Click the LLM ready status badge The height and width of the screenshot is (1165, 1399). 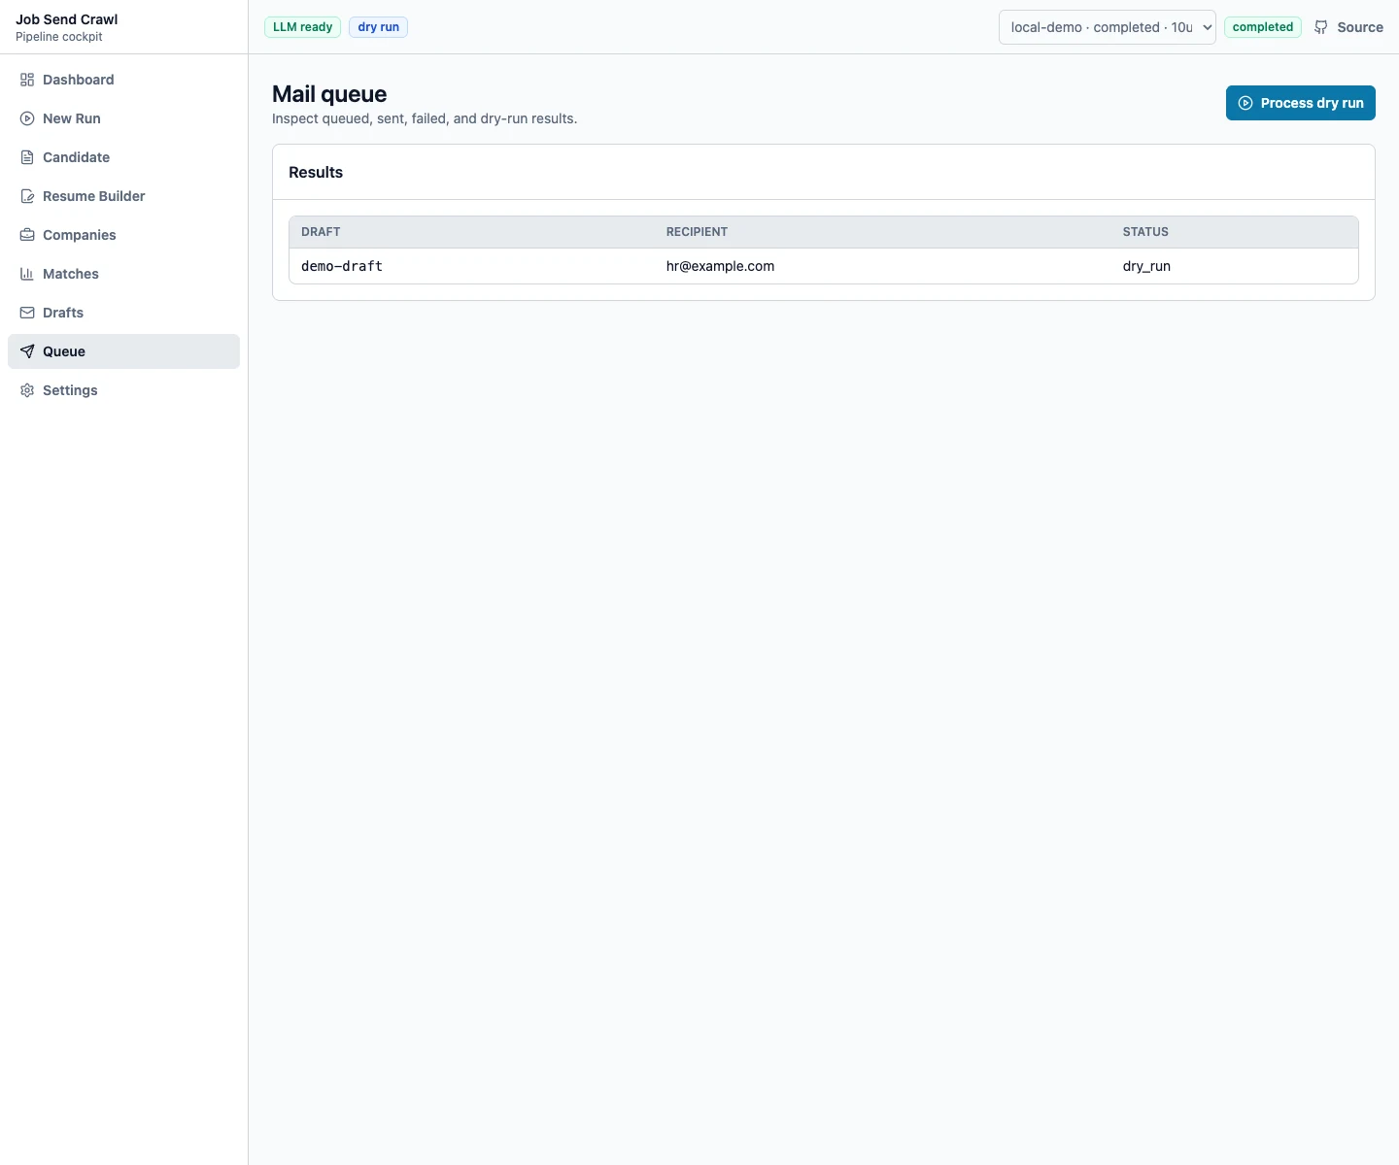point(302,27)
